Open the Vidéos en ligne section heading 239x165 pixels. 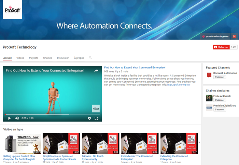point(13,129)
